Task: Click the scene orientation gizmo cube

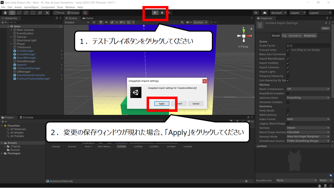Action: pos(243,36)
